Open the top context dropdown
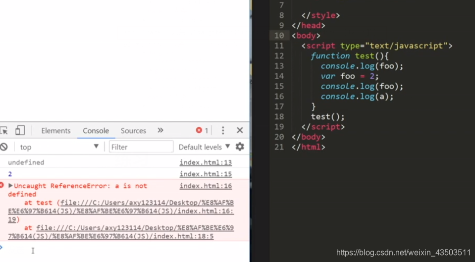Screen dimensions: 475x262 point(59,147)
